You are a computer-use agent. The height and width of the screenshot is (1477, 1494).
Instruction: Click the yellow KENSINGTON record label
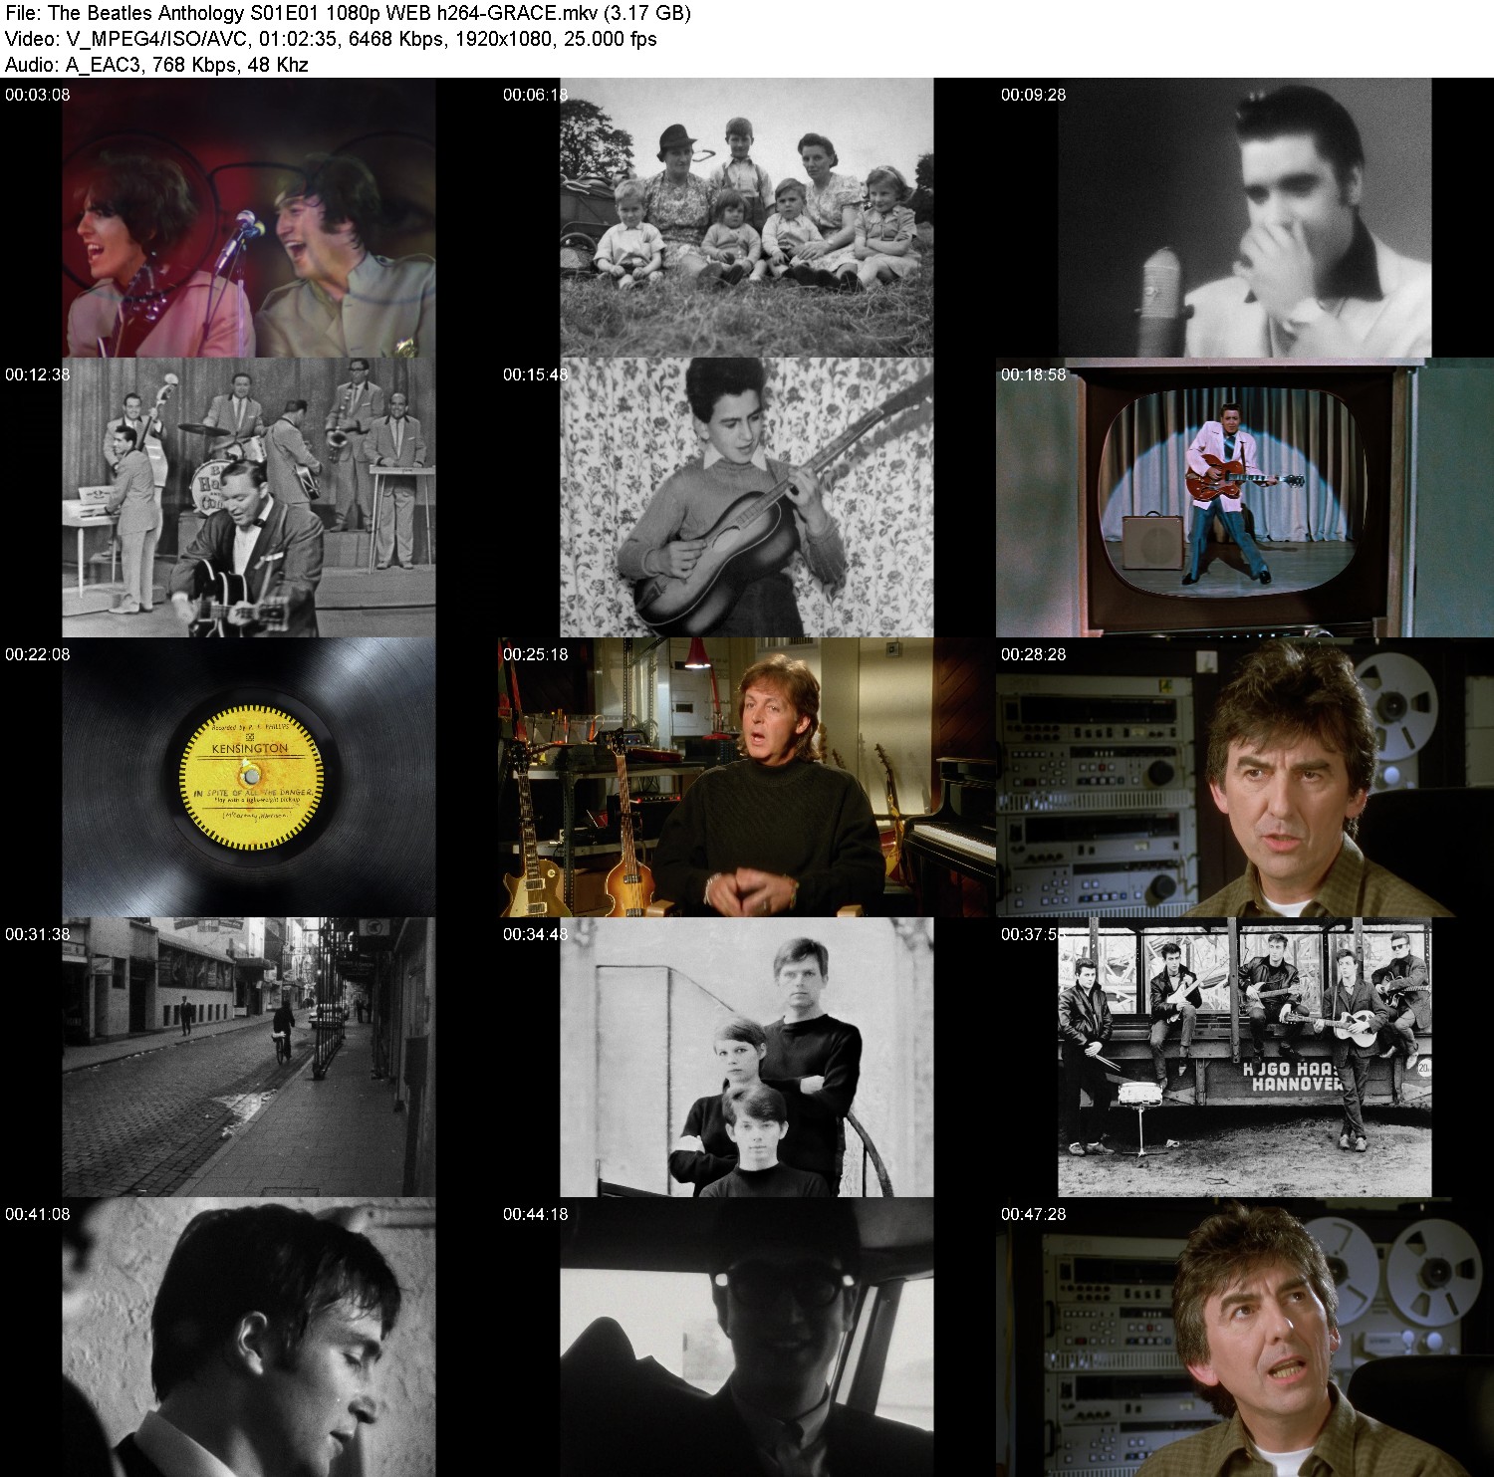click(249, 778)
